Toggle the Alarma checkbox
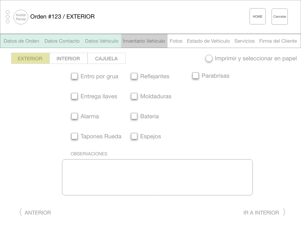301x226 pixels. 75,116
